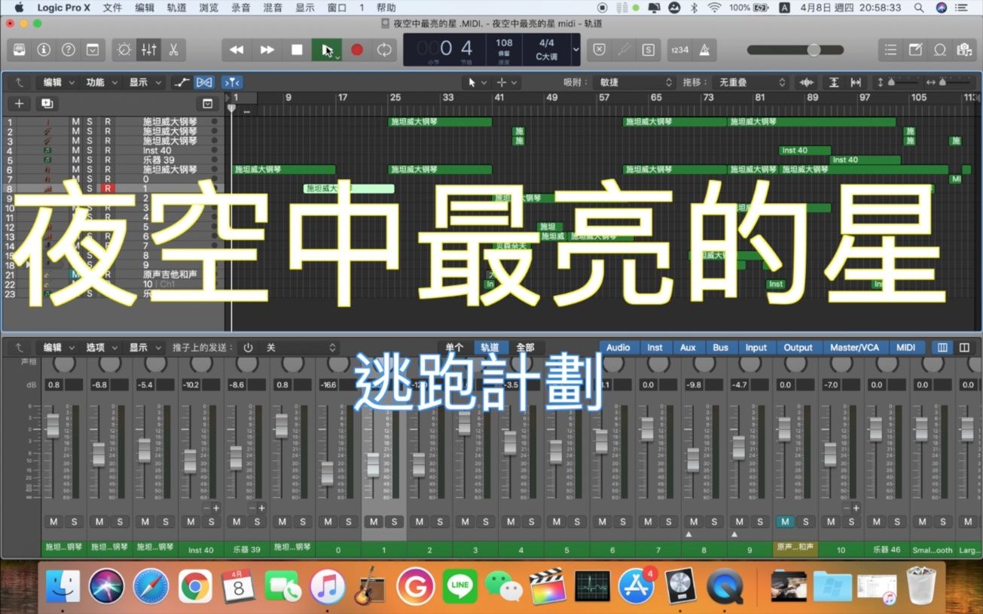The width and height of the screenshot is (983, 614).
Task: Click the Stop transport button
Action: (297, 50)
